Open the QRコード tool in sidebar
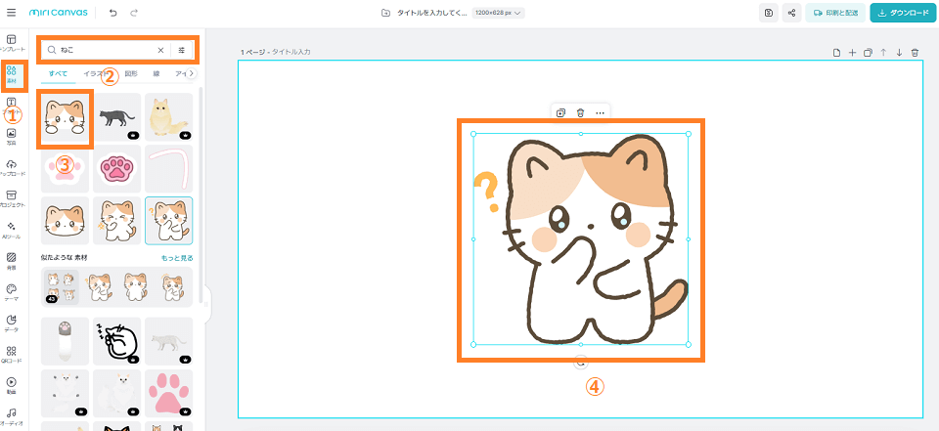The width and height of the screenshot is (939, 431). 11,354
